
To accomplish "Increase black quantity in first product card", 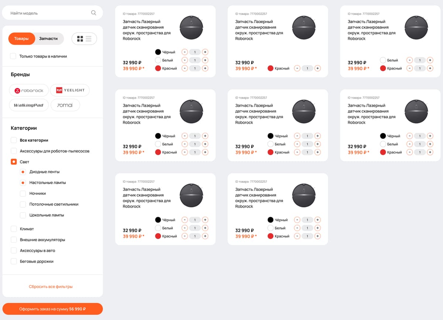I will coord(205,52).
